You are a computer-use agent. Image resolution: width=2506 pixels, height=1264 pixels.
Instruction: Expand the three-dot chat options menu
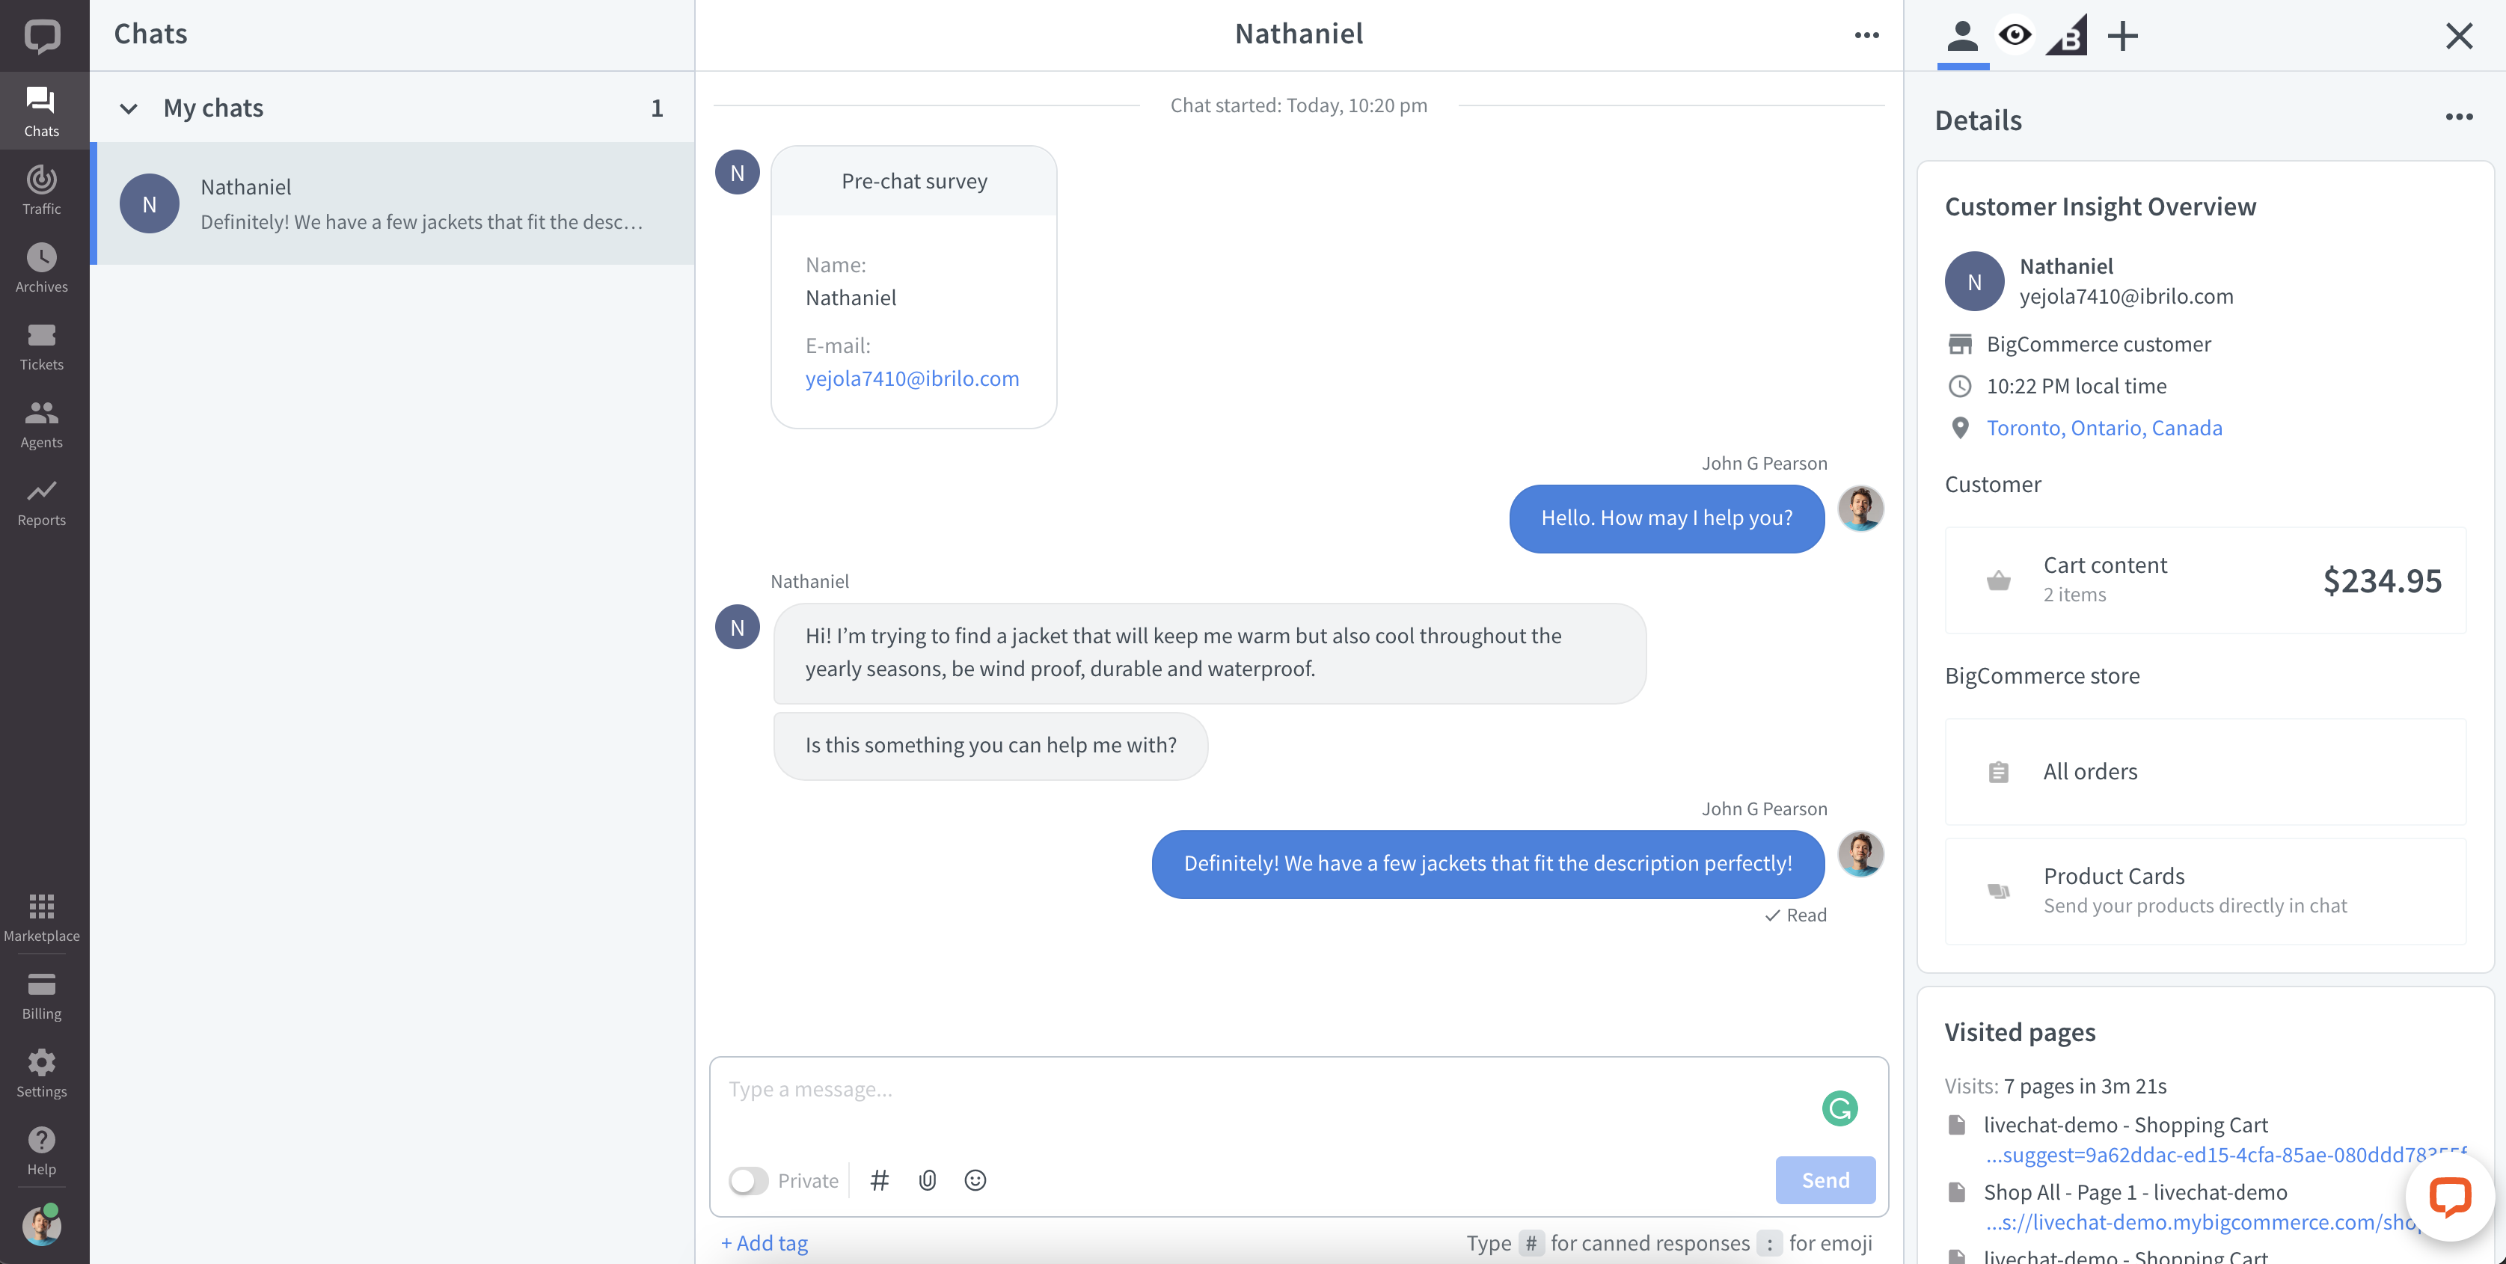[x=1866, y=34]
